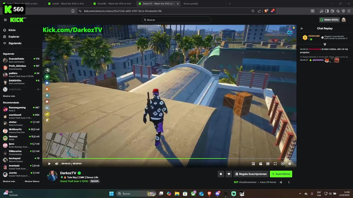
Task: Open Inicio in sidebar
Action: [x=12, y=30]
